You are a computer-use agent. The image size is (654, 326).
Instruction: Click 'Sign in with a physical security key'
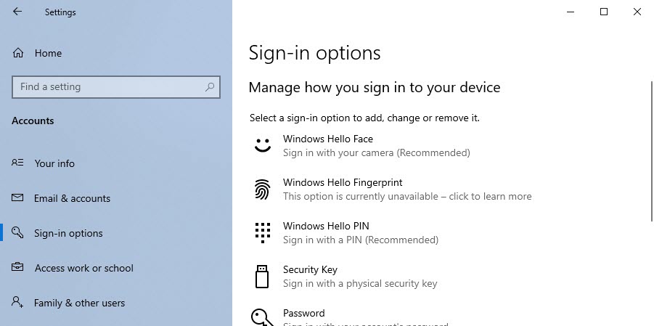[360, 283]
